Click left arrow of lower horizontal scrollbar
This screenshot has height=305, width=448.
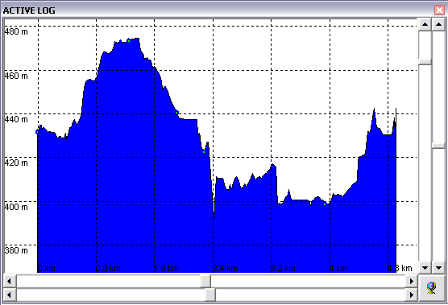coord(9,295)
